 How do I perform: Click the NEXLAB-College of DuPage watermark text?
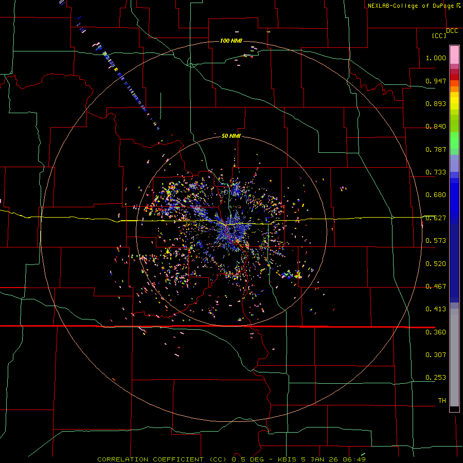[x=411, y=6]
